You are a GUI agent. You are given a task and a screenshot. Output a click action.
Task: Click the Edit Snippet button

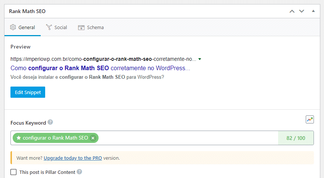pos(28,92)
